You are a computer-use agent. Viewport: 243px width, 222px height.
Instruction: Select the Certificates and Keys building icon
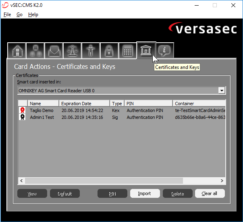(x=146, y=50)
